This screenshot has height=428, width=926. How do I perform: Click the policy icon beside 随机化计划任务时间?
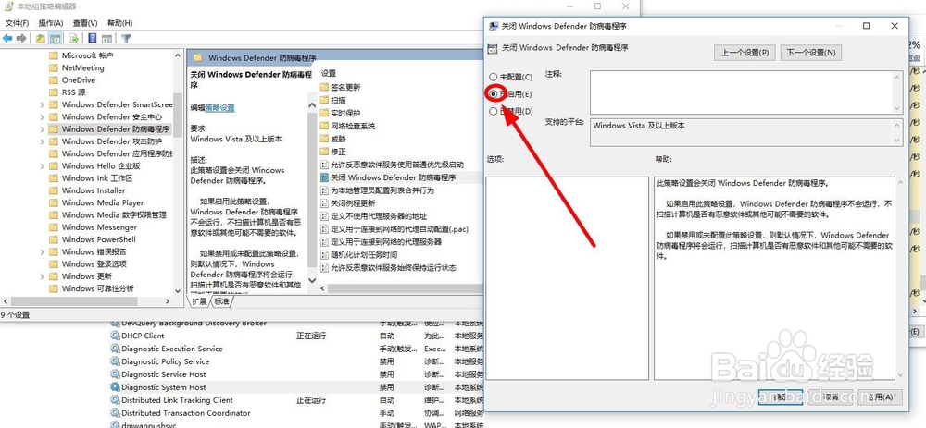click(x=324, y=255)
